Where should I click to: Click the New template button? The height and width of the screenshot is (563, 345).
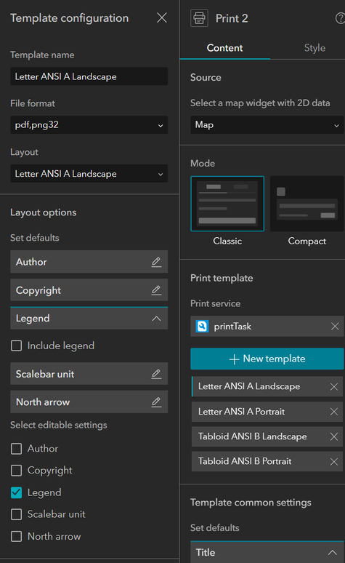267,359
